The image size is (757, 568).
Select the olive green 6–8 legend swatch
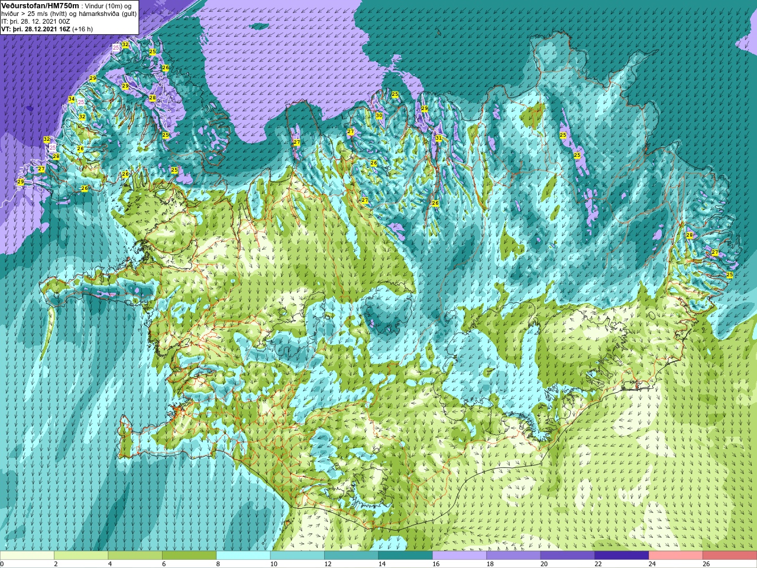pyautogui.click(x=189, y=556)
